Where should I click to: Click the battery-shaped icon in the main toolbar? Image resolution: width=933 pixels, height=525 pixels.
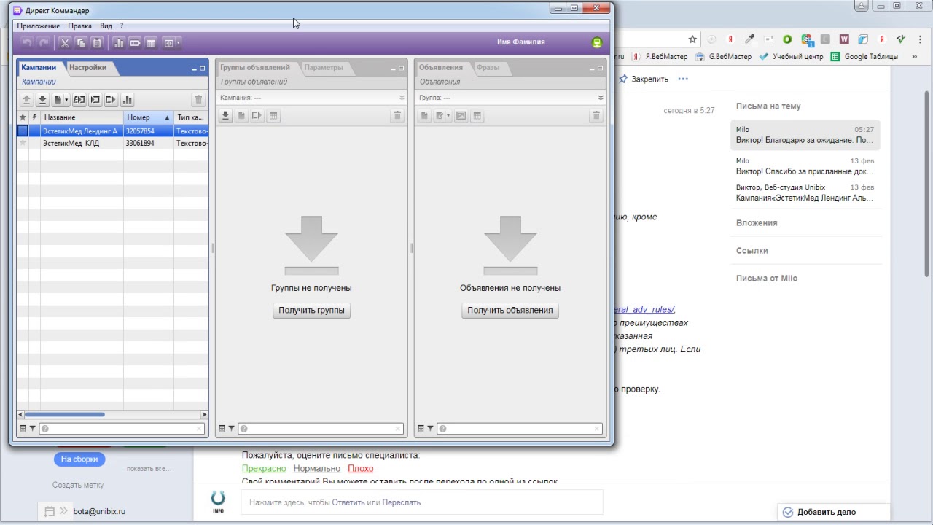[x=135, y=43]
